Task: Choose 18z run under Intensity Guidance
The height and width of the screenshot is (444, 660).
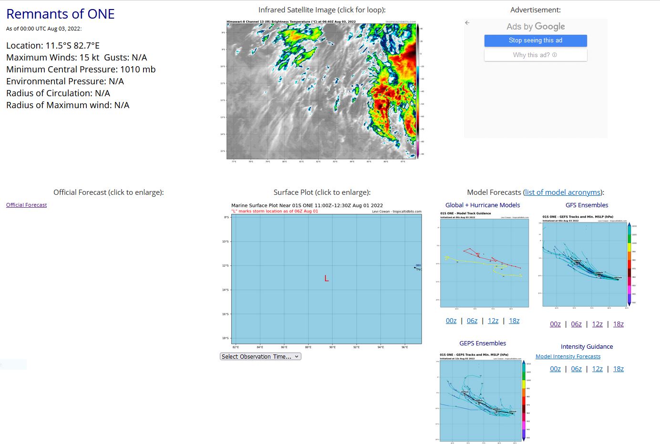Action: point(618,369)
